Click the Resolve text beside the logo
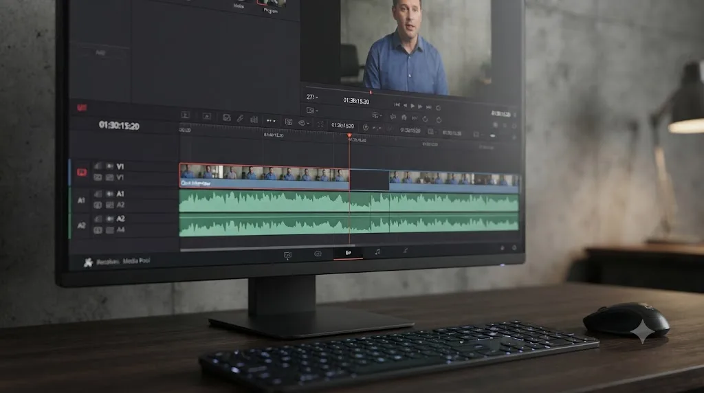 coord(107,262)
